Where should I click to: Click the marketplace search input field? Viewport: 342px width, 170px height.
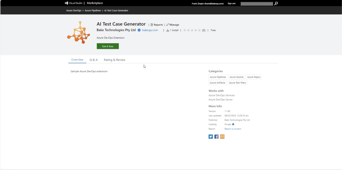click(256, 4)
